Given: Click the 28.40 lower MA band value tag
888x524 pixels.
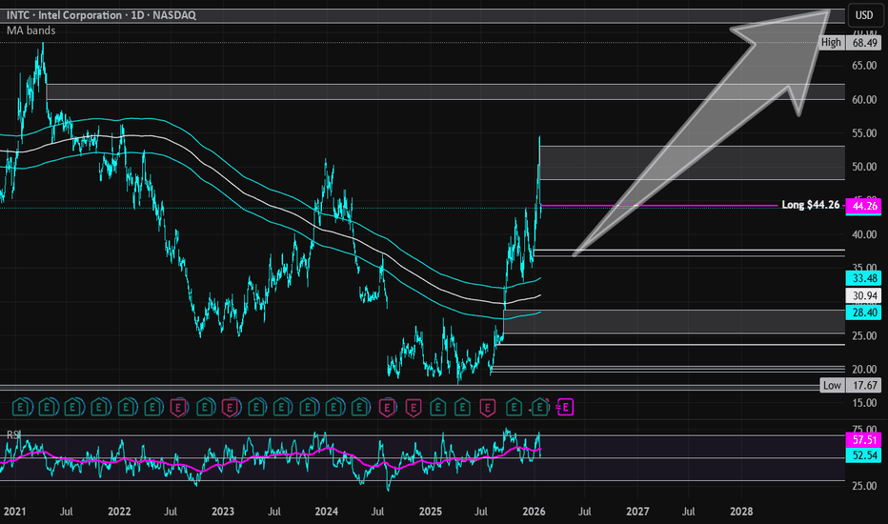Looking at the screenshot, I should coord(864,314).
